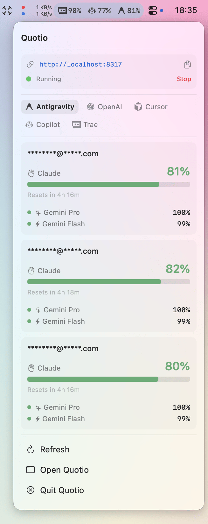Click the link icon beside localhost URL
The width and height of the screenshot is (208, 524).
click(30, 65)
